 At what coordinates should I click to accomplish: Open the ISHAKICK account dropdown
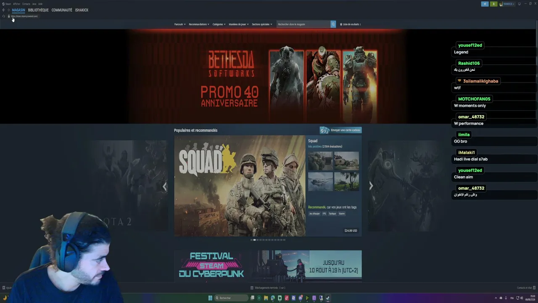click(x=509, y=4)
